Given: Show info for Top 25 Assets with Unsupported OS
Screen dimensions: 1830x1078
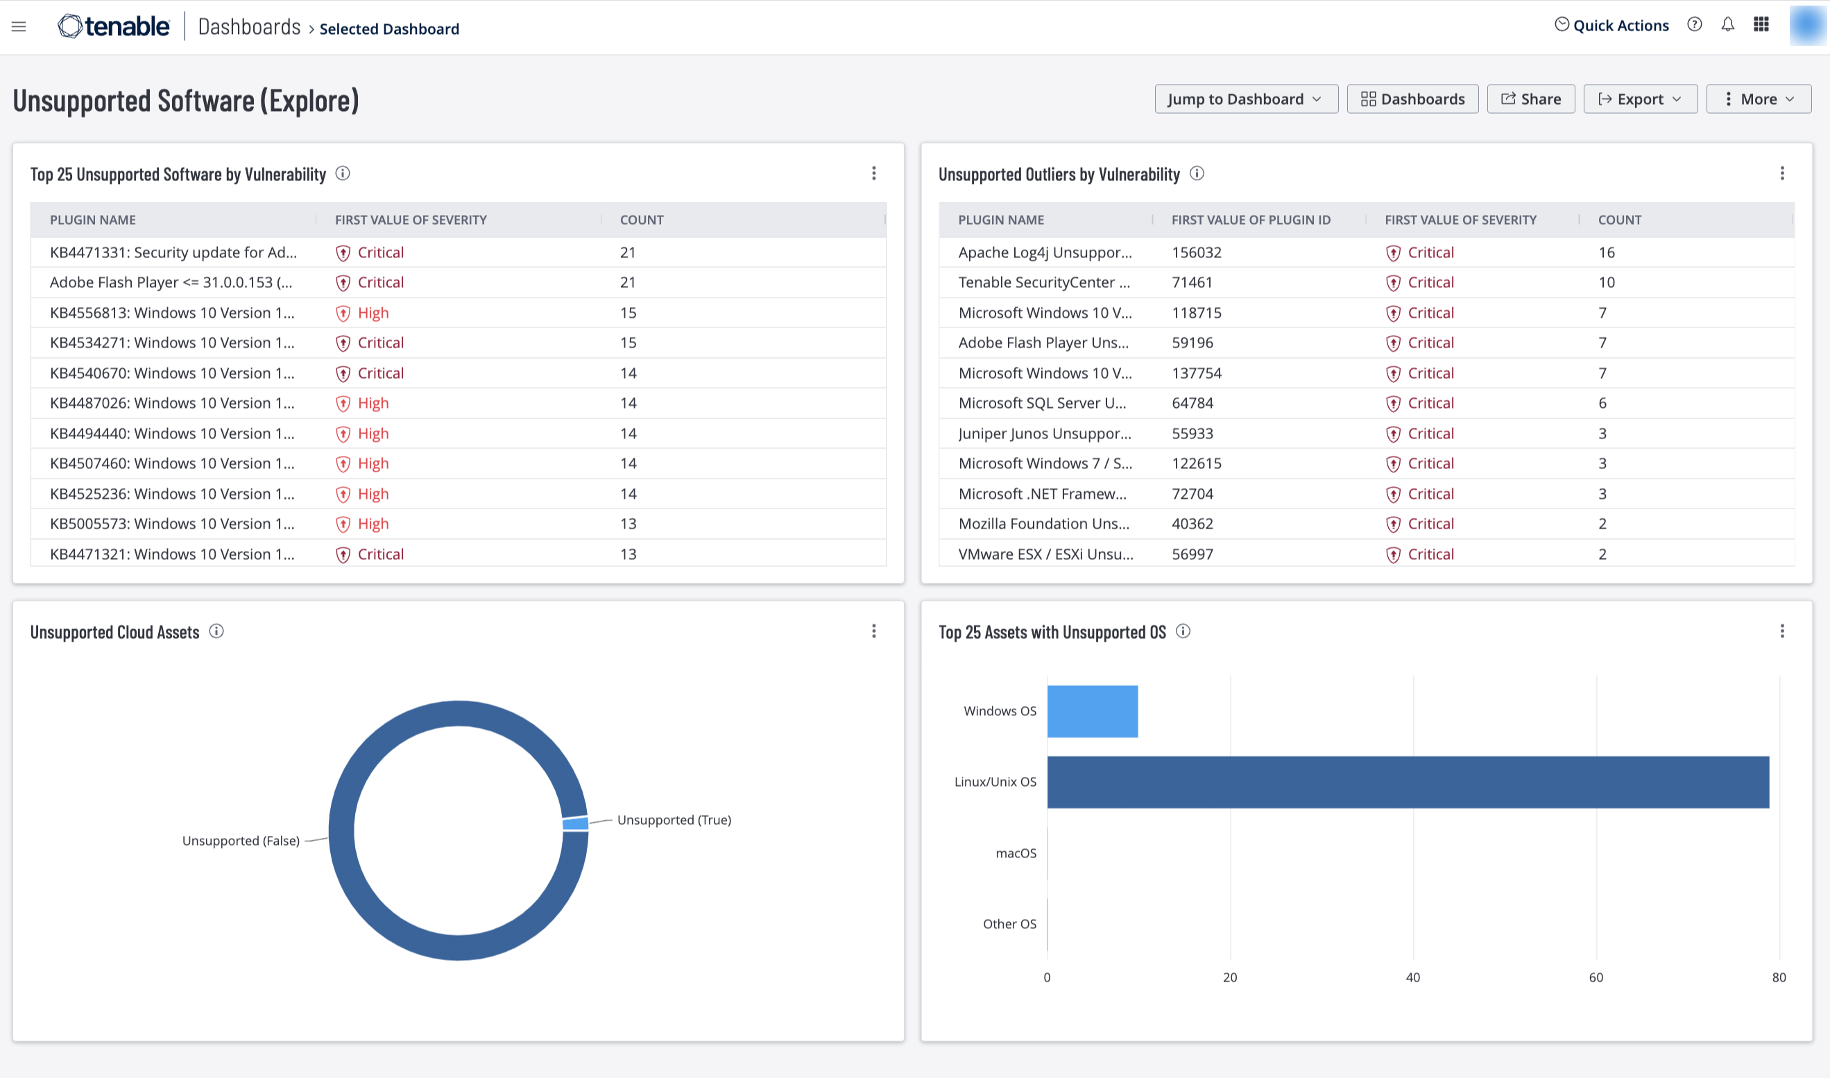Looking at the screenshot, I should coord(1183,631).
